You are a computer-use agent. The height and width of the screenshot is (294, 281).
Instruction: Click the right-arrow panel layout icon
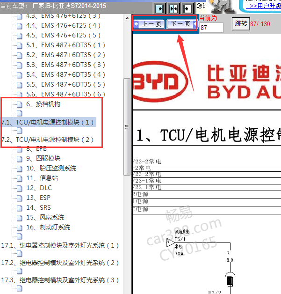(159, 8)
